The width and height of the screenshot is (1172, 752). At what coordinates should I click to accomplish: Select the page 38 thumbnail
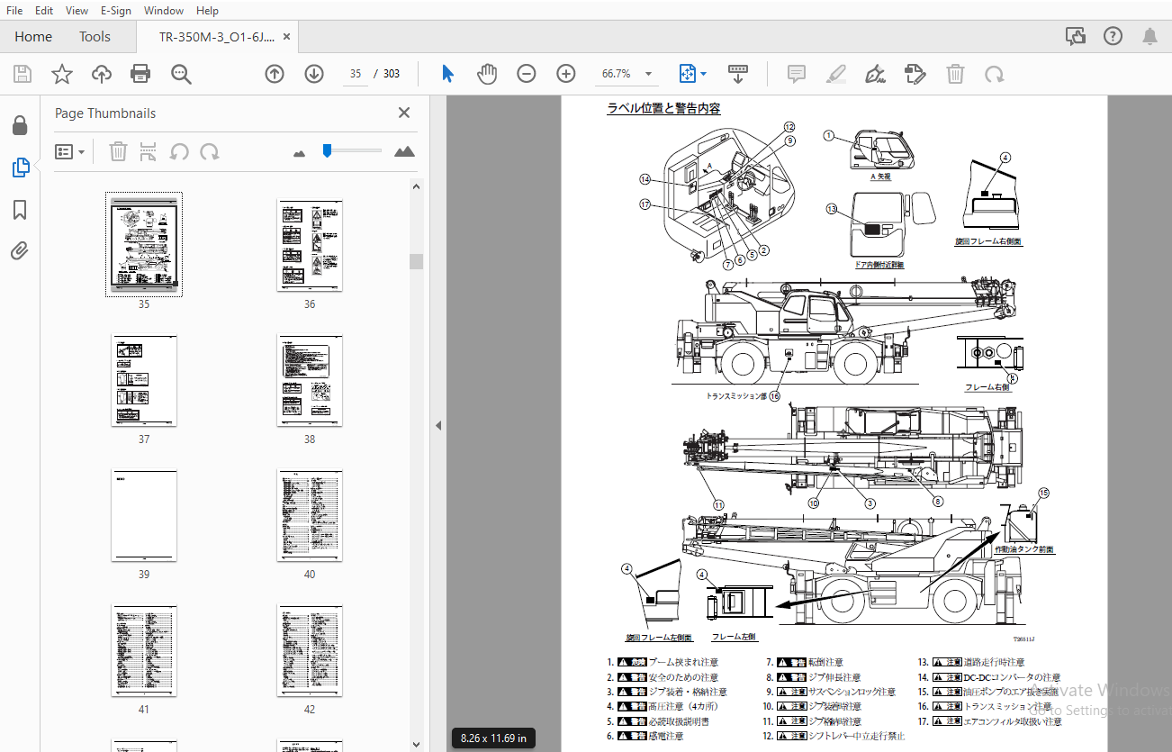310,381
